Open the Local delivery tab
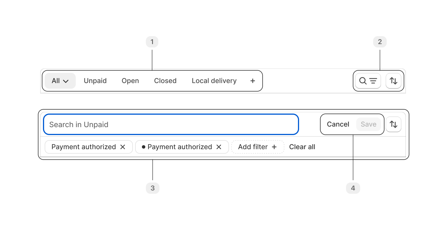Image resolution: width=441 pixels, height=226 pixels. [x=214, y=81]
